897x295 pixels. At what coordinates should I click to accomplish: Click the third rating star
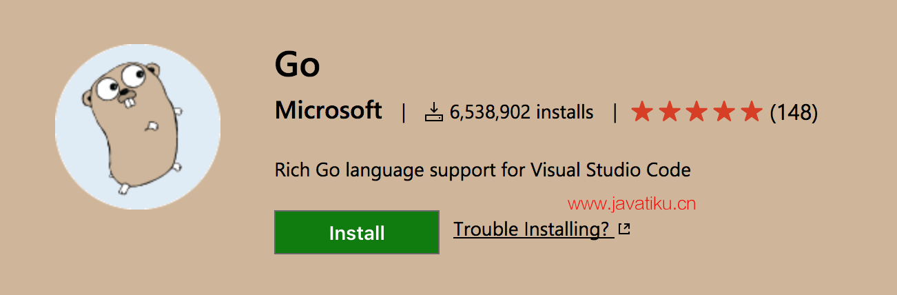point(697,111)
